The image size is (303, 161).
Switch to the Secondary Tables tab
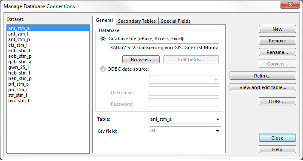(137, 21)
